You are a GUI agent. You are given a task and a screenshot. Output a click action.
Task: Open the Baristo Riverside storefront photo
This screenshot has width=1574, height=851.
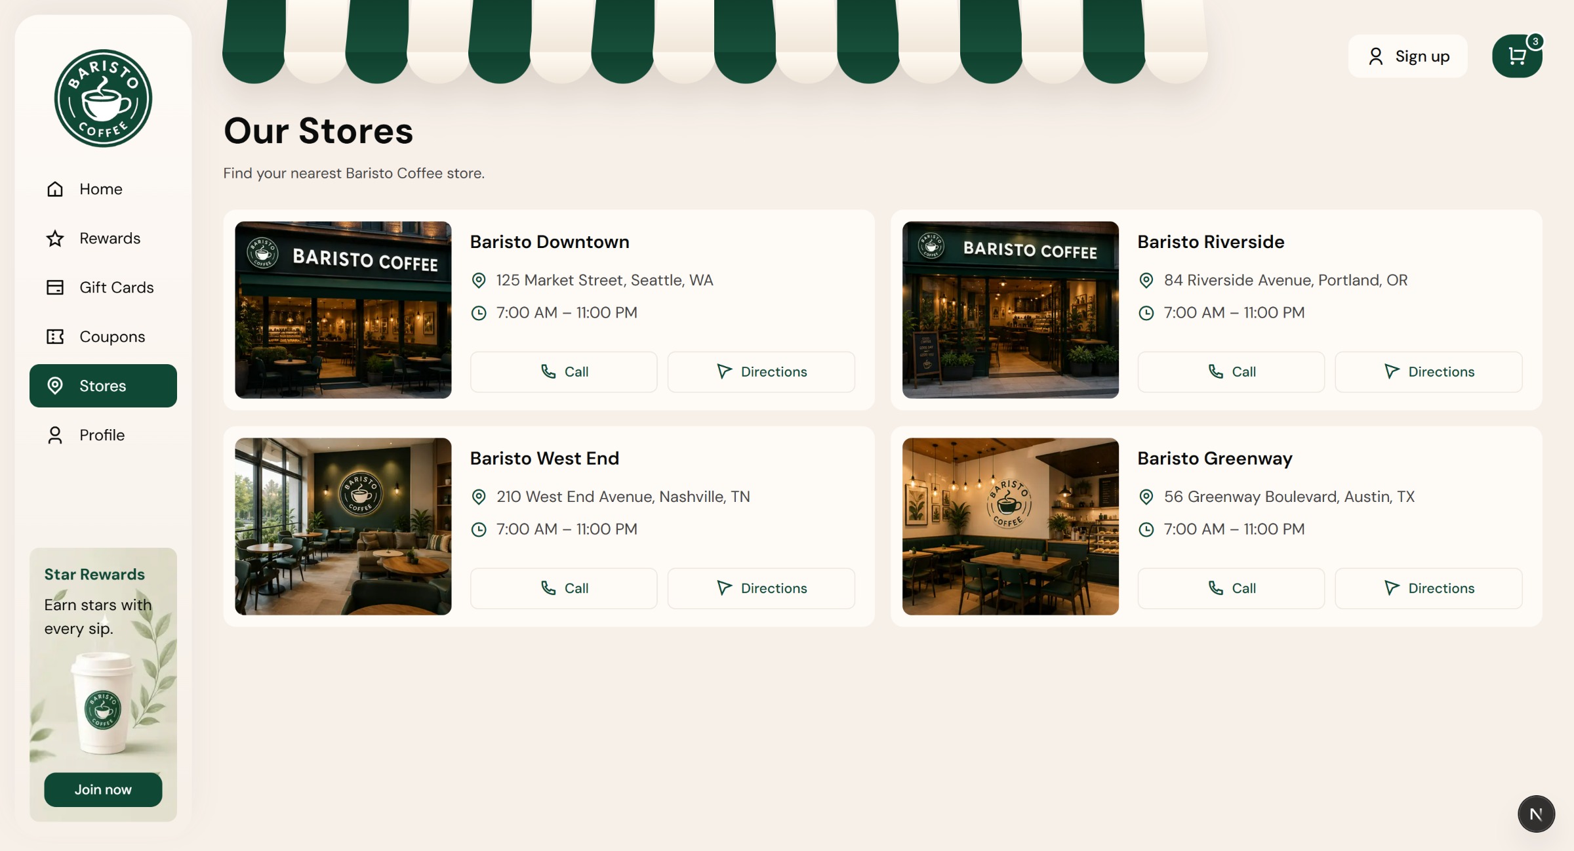click(1010, 310)
